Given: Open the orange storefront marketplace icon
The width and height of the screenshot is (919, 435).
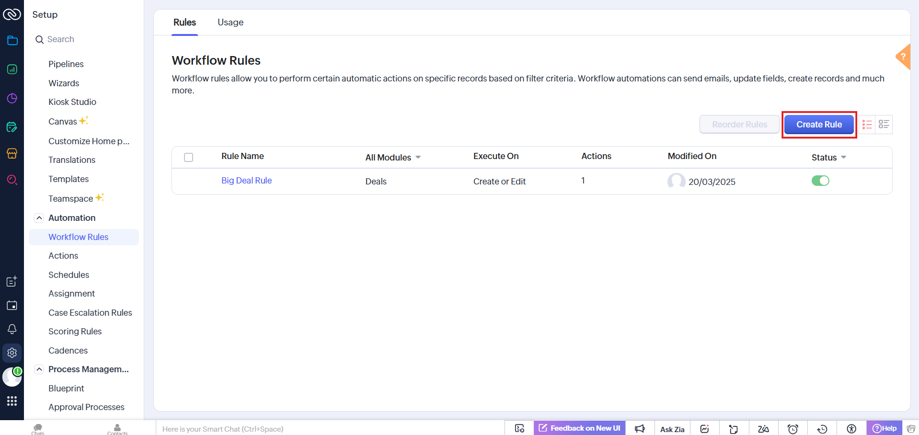Looking at the screenshot, I should click(x=12, y=153).
